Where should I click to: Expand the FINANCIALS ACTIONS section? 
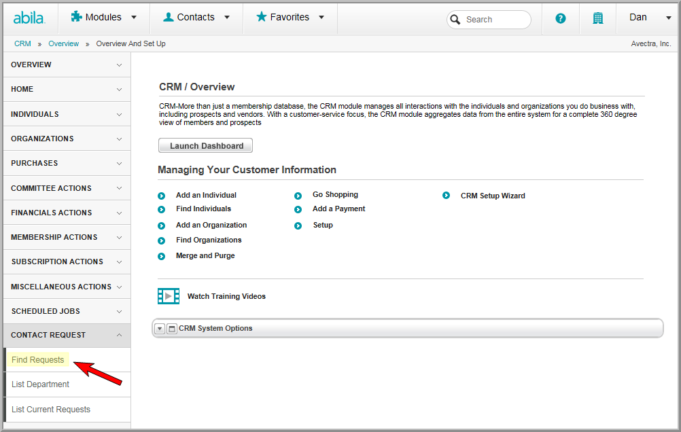tap(67, 213)
